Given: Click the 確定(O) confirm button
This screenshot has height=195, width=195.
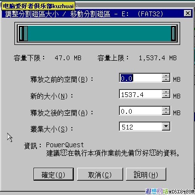Looking at the screenshot, I should coord(54,174).
